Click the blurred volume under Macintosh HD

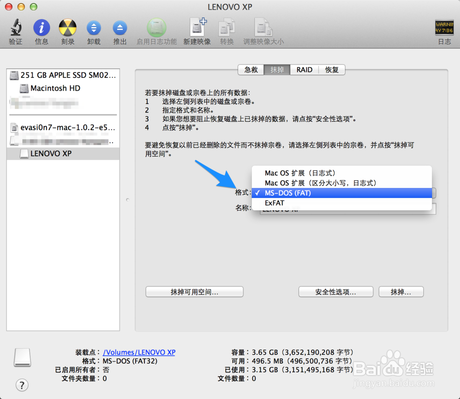(x=44, y=102)
